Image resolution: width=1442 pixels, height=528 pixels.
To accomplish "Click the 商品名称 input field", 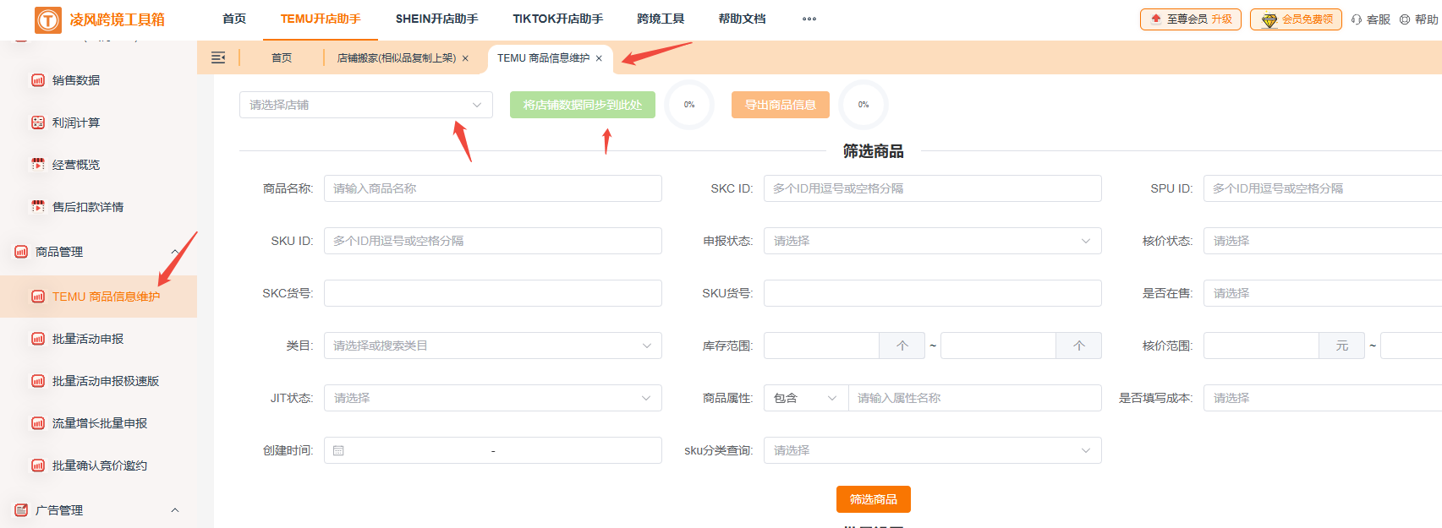I will (x=493, y=188).
